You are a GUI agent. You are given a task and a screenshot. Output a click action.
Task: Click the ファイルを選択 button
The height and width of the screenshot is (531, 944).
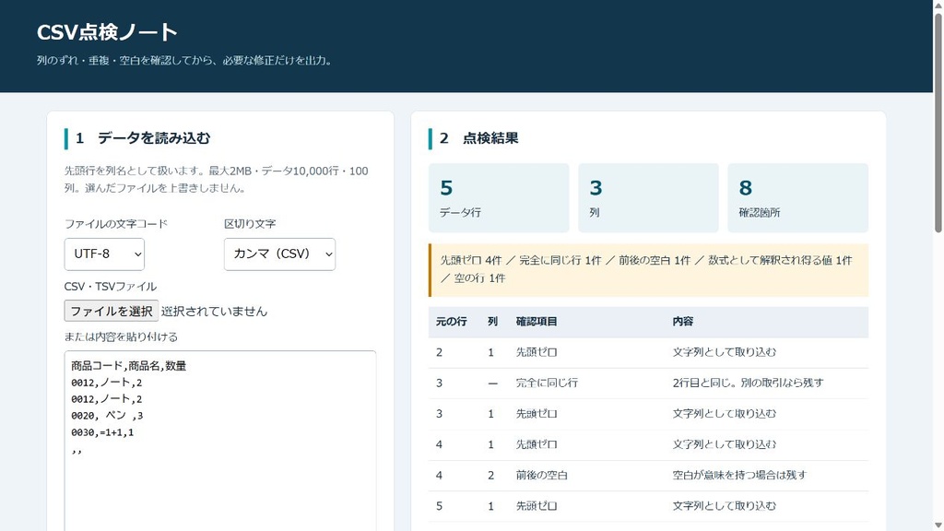[x=112, y=311]
